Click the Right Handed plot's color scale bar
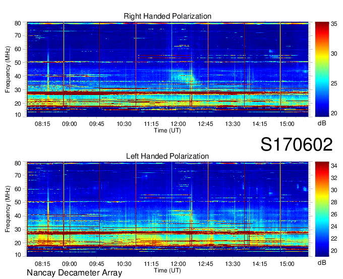Screen dimensions: 343x279 click(x=322, y=69)
